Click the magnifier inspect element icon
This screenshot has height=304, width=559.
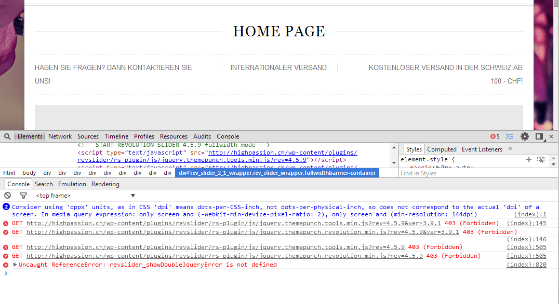(7, 136)
